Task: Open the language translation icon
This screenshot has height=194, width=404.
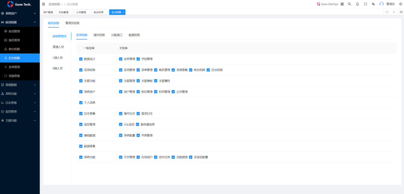Action: pos(373,4)
